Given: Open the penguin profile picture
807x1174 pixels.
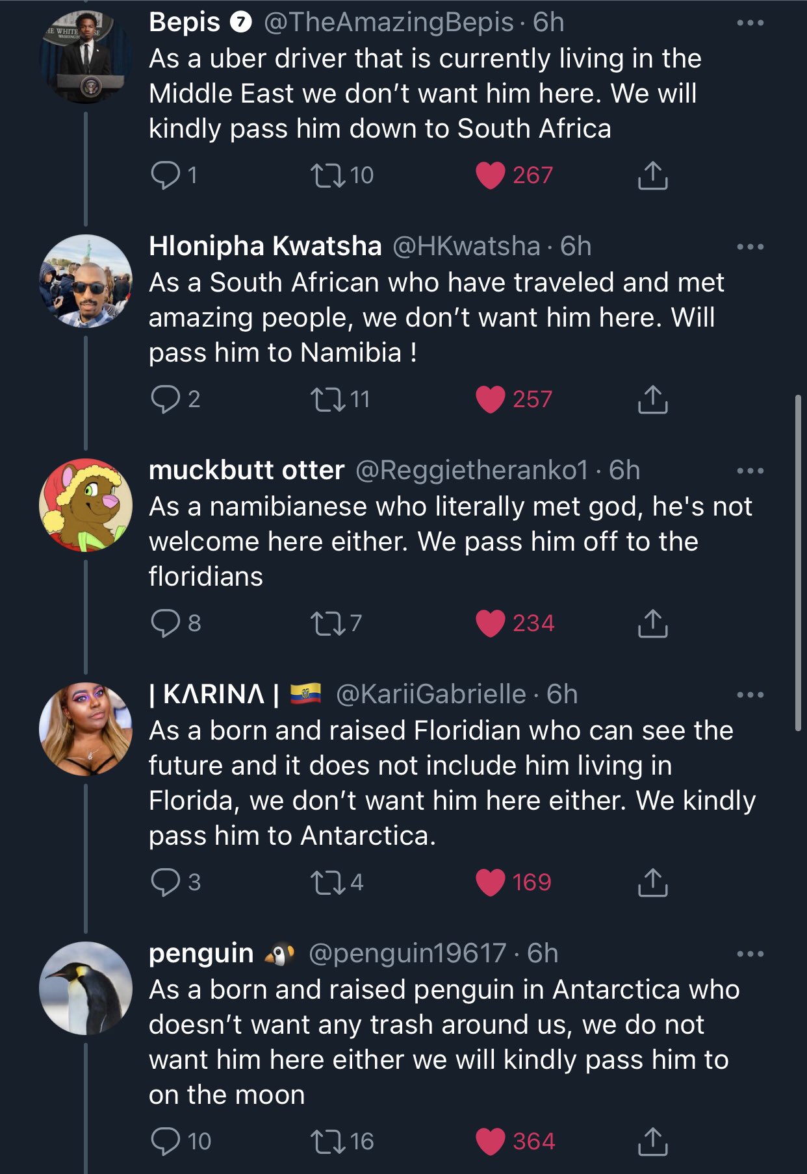Looking at the screenshot, I should [x=86, y=988].
